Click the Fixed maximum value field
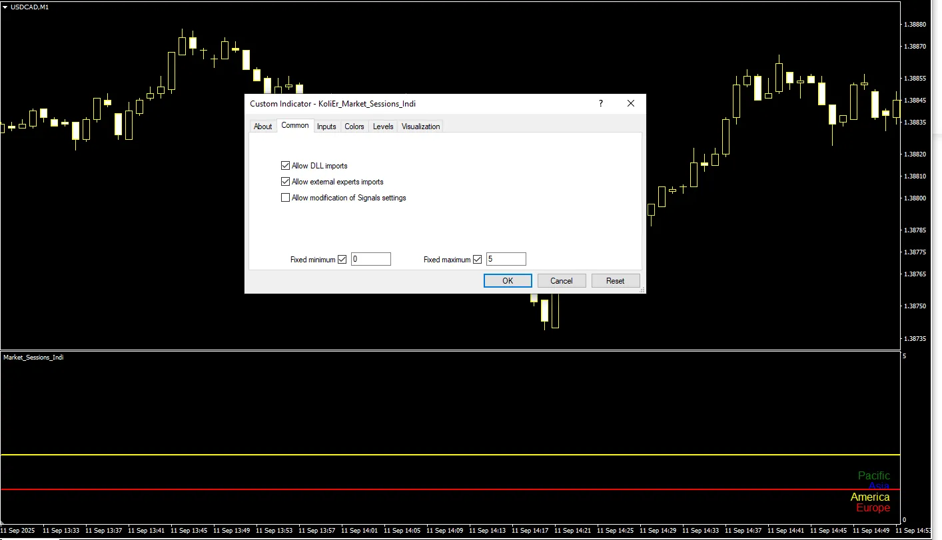 506,260
